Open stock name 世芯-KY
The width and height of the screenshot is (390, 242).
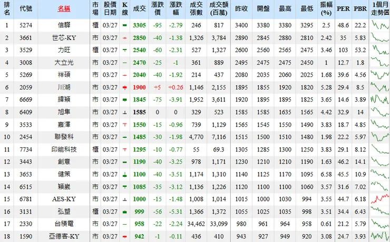point(64,38)
